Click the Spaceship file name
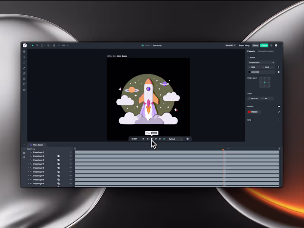Viewport: 304px width, 228px height. 157,45
